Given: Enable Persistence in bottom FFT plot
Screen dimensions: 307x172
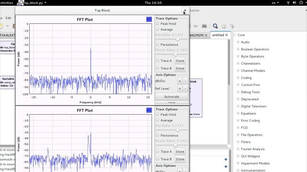Looking at the screenshot, I should (x=157, y=135).
